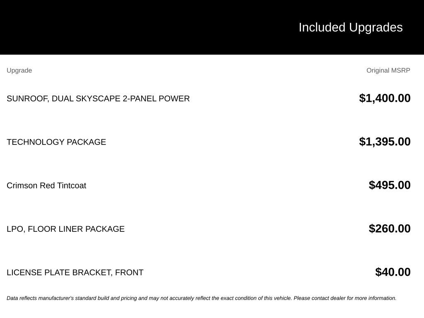Select the Crimson Red Tintcoat upgrade

[x=46, y=185]
